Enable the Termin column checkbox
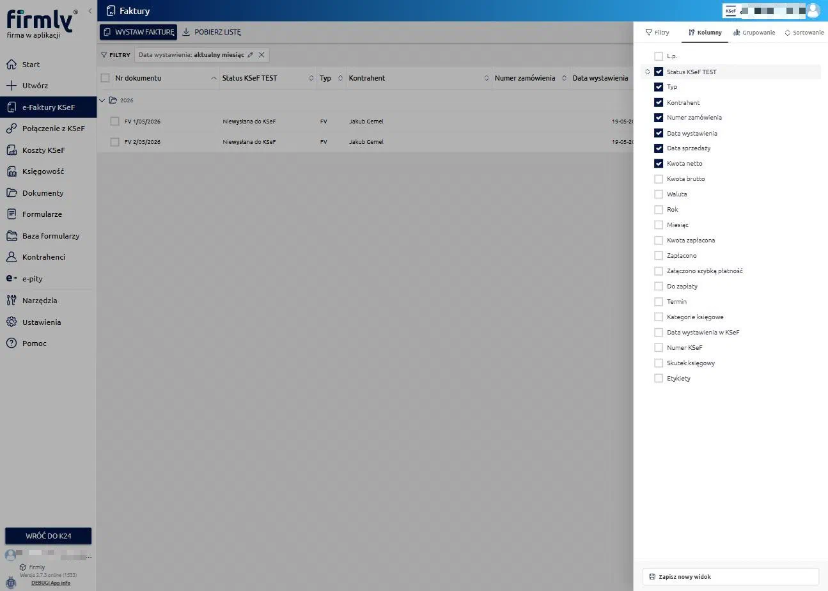The height and width of the screenshot is (591, 828). pos(659,302)
